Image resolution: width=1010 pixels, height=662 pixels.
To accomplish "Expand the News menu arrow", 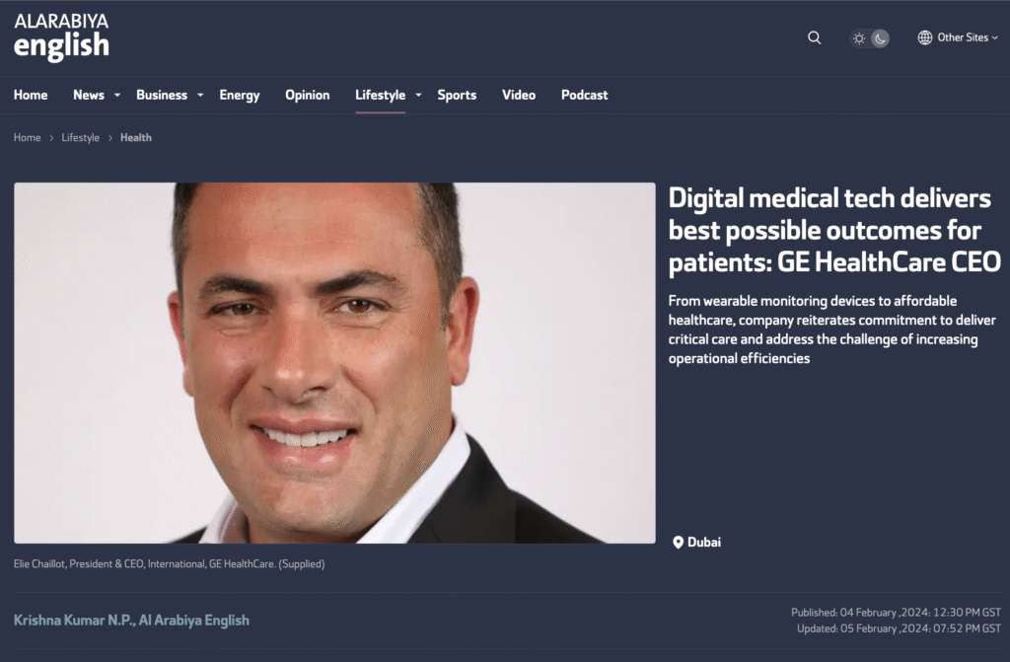I will point(117,96).
